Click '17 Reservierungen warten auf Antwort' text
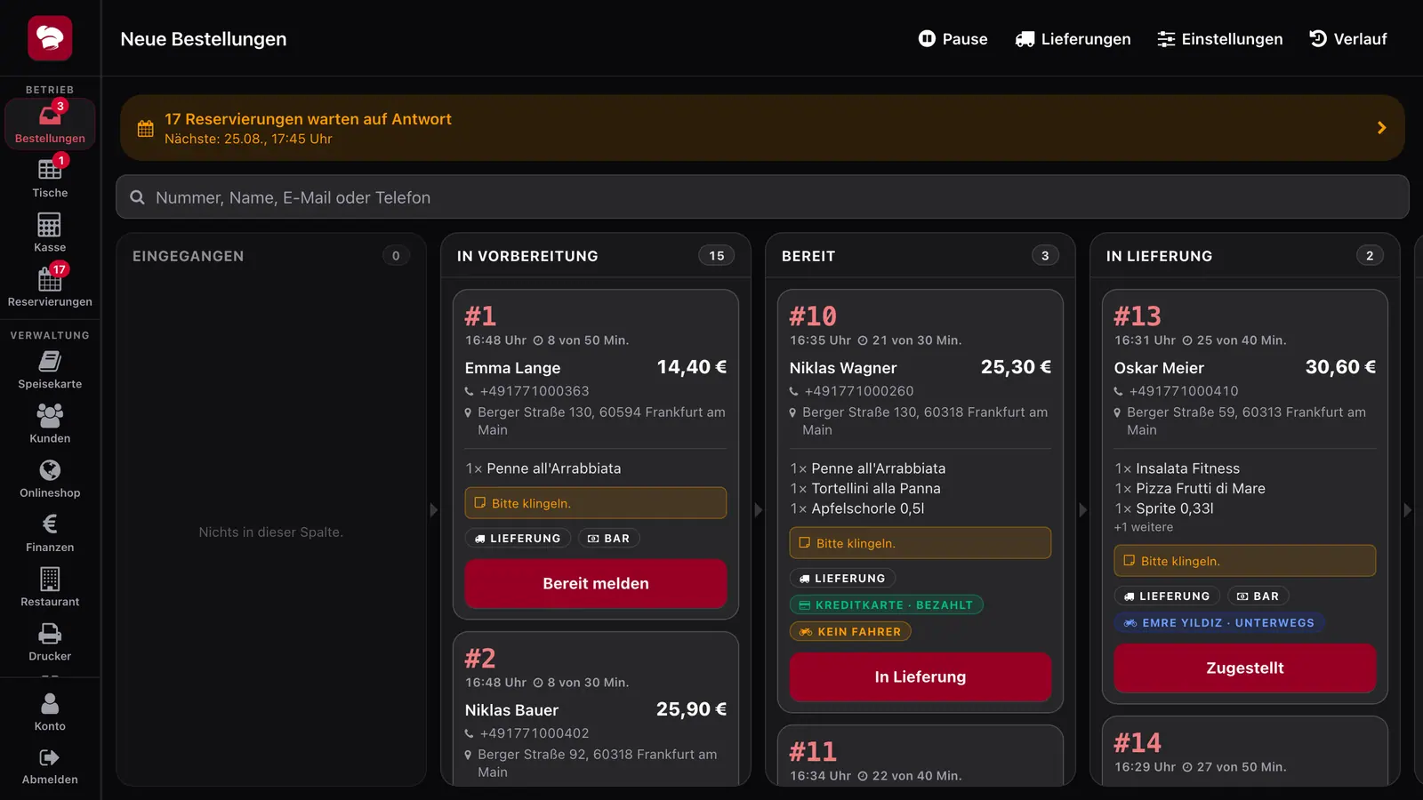The image size is (1423, 800). (x=308, y=119)
